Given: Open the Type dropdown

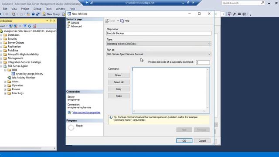Looking at the screenshot, I should 209,44.
